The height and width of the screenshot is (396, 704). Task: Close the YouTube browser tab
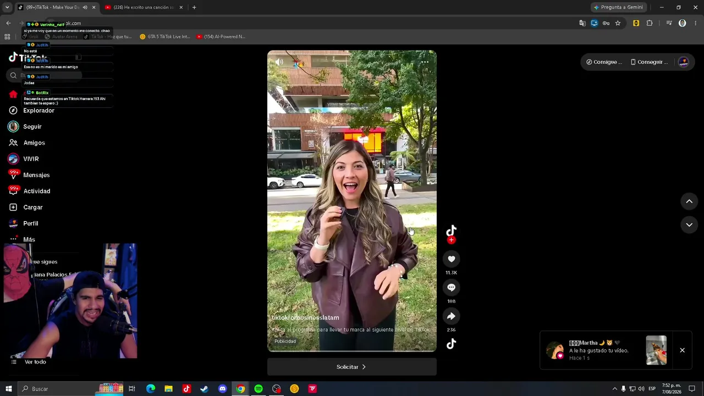point(180,7)
